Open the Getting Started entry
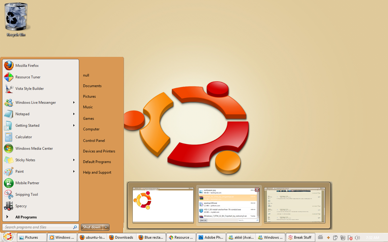This screenshot has height=242, width=388. [41, 126]
